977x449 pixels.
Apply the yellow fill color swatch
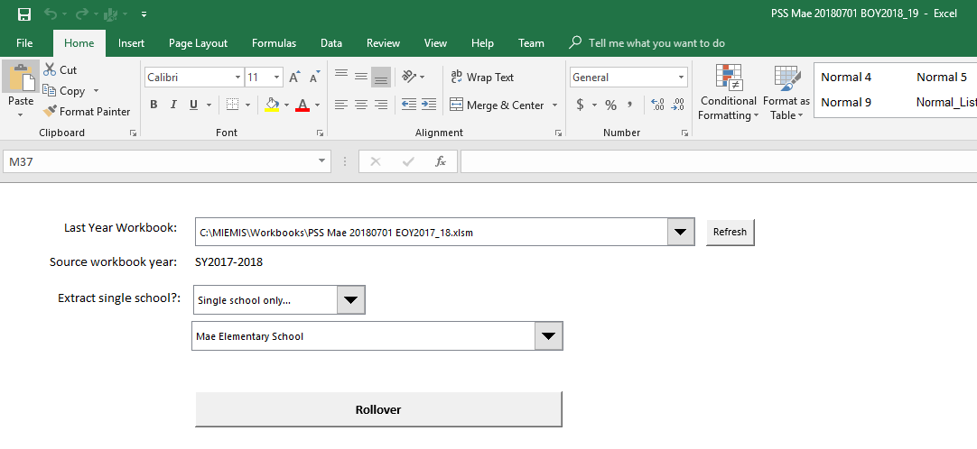272,105
